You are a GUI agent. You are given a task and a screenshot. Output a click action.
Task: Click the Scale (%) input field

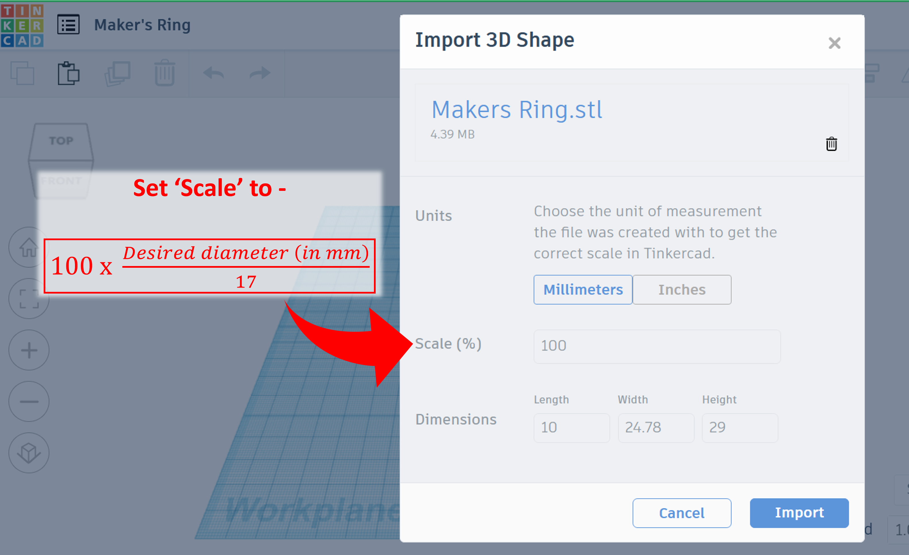657,346
